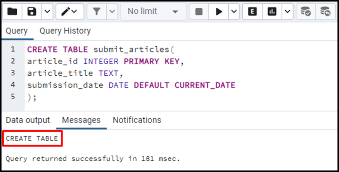This screenshot has width=339, height=172.
Task: Expand the explain options dropdown arrow
Action: pos(287,11)
